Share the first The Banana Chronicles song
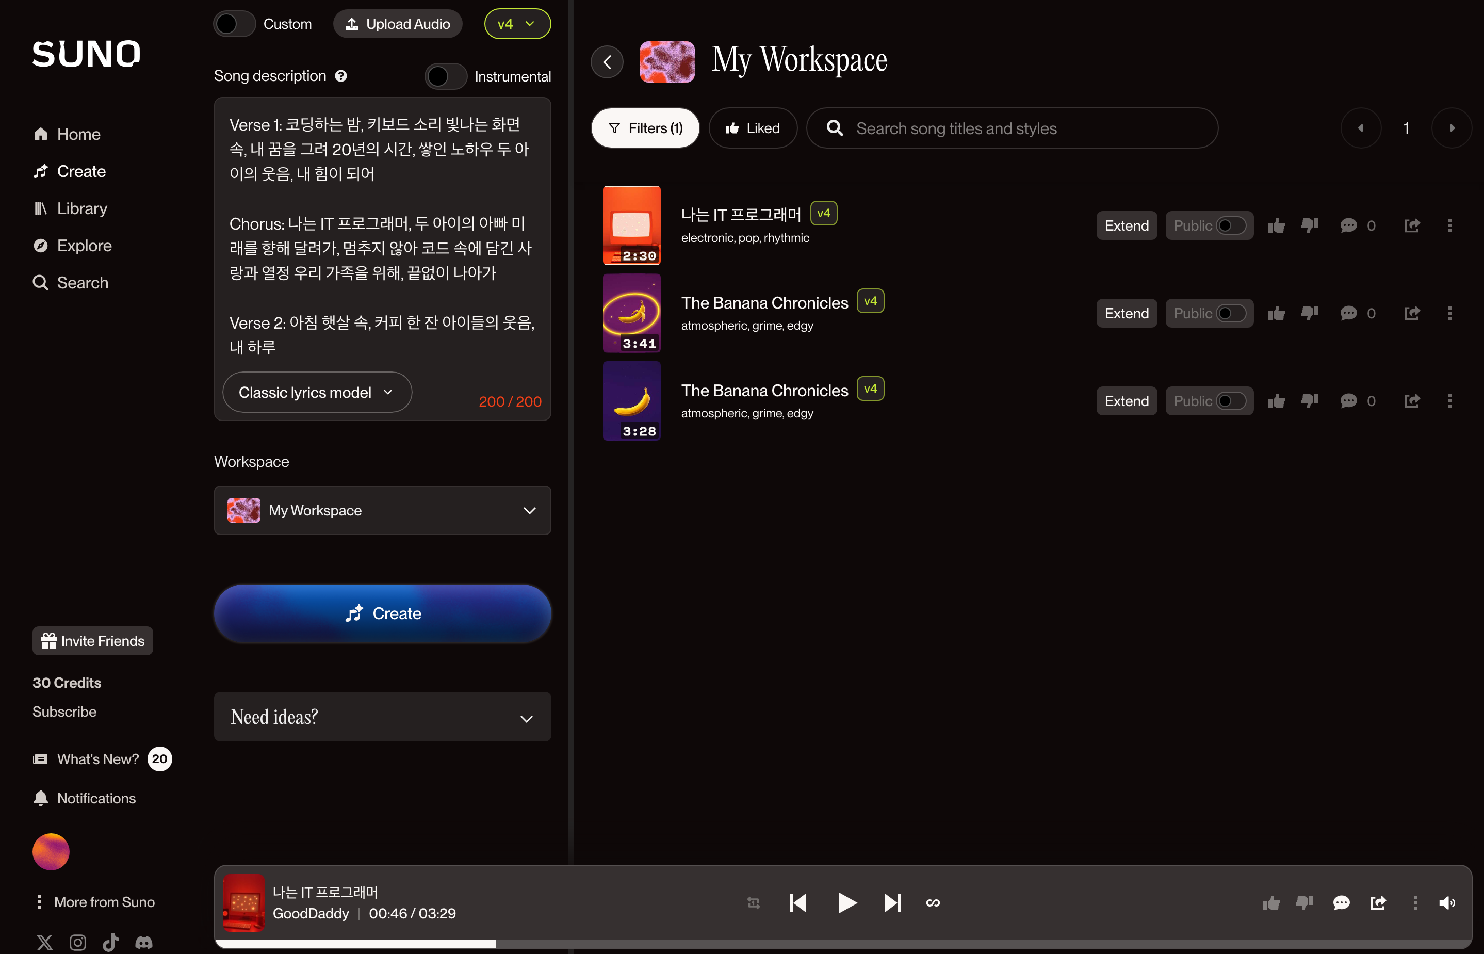Screen dimensions: 1484x954 [1412, 314]
